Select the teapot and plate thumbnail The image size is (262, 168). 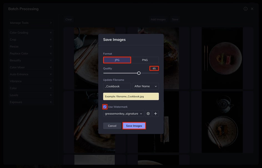point(222,122)
